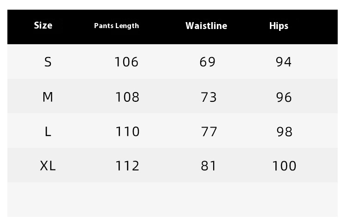Click the M size label
Screen dimensions: 346x222
click(x=48, y=97)
